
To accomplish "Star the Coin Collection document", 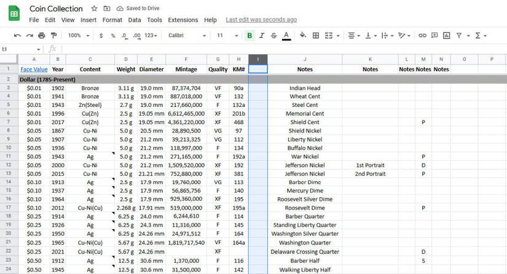I will pyautogui.click(x=94, y=9).
